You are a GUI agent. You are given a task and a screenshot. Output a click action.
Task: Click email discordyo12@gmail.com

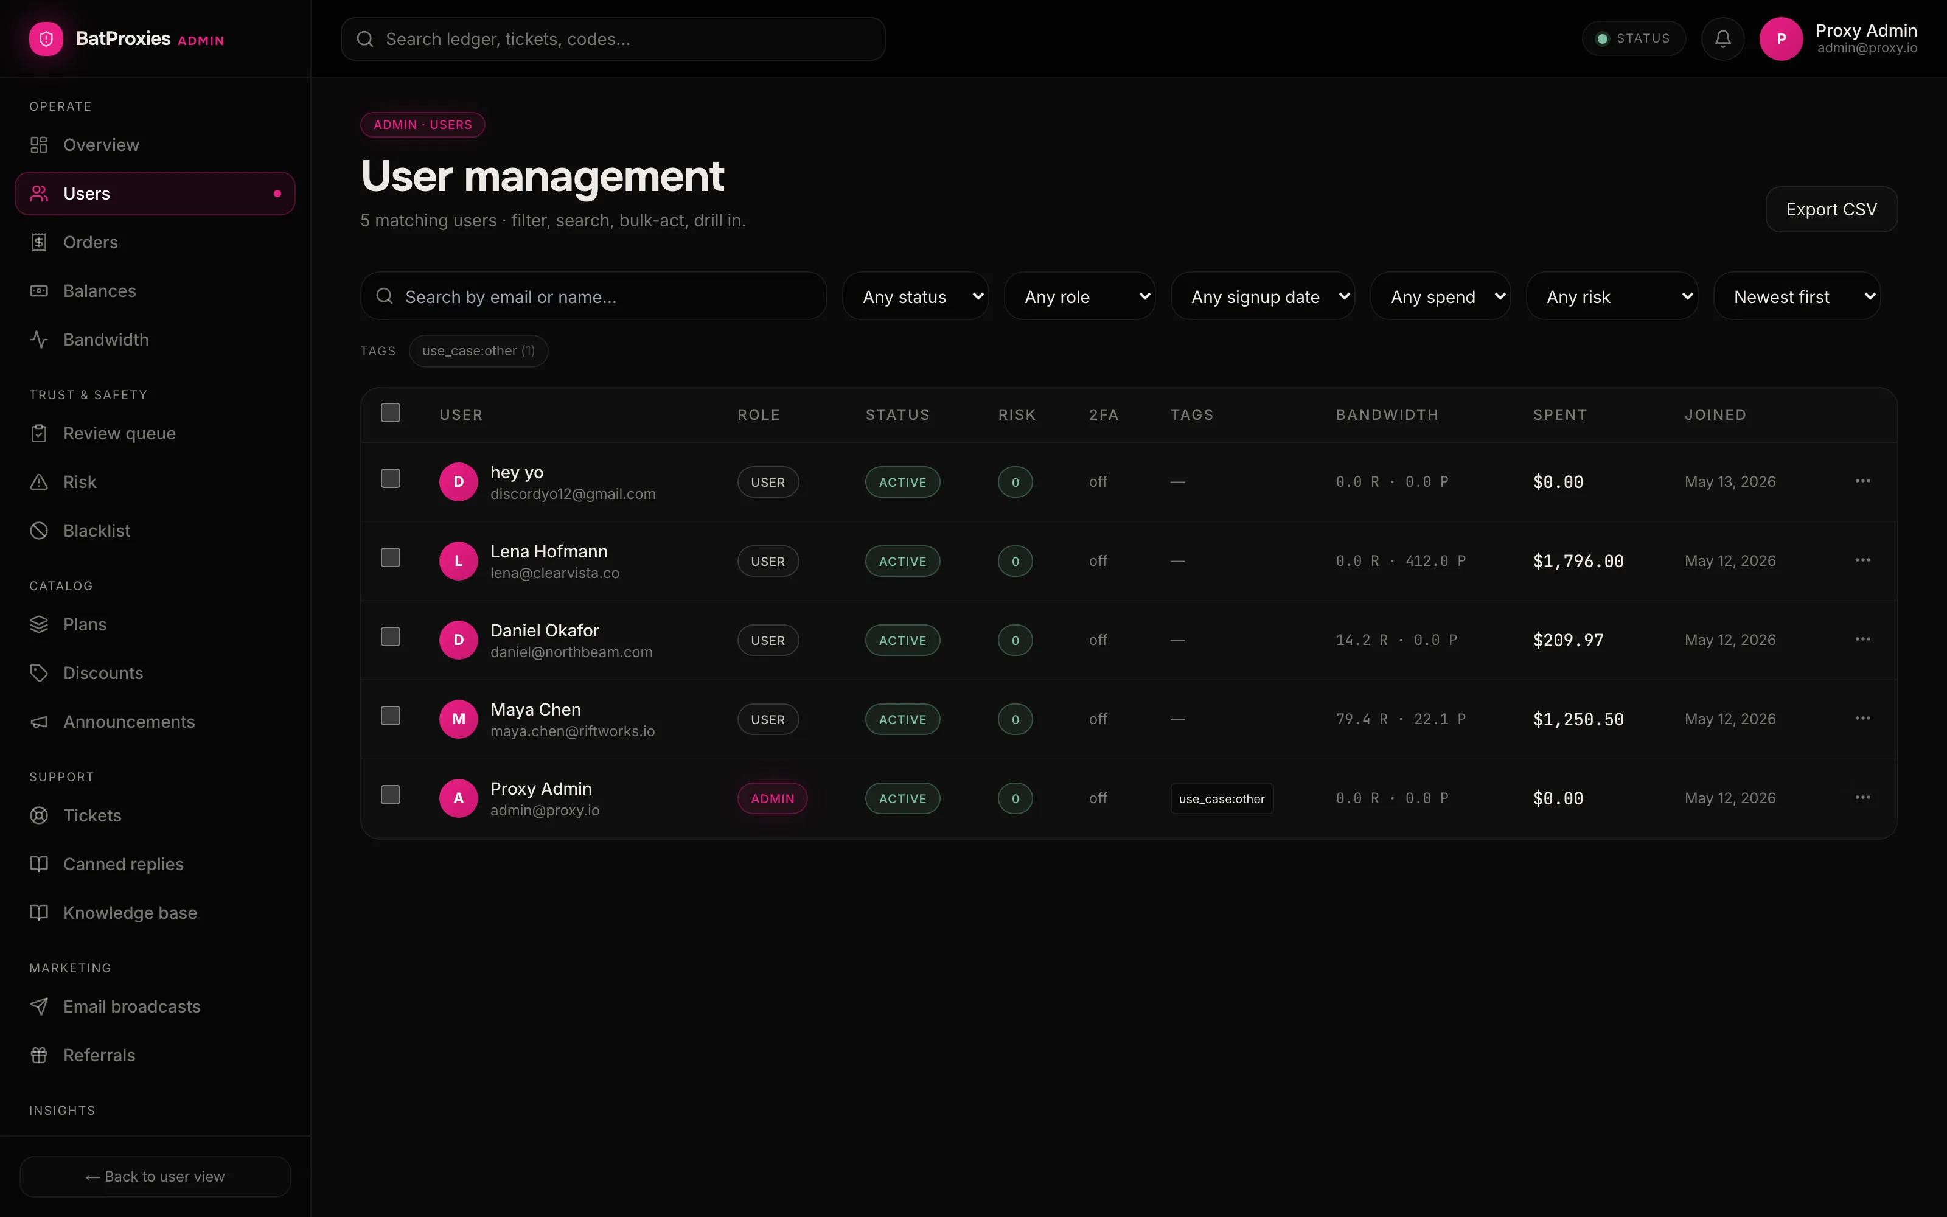tap(573, 494)
